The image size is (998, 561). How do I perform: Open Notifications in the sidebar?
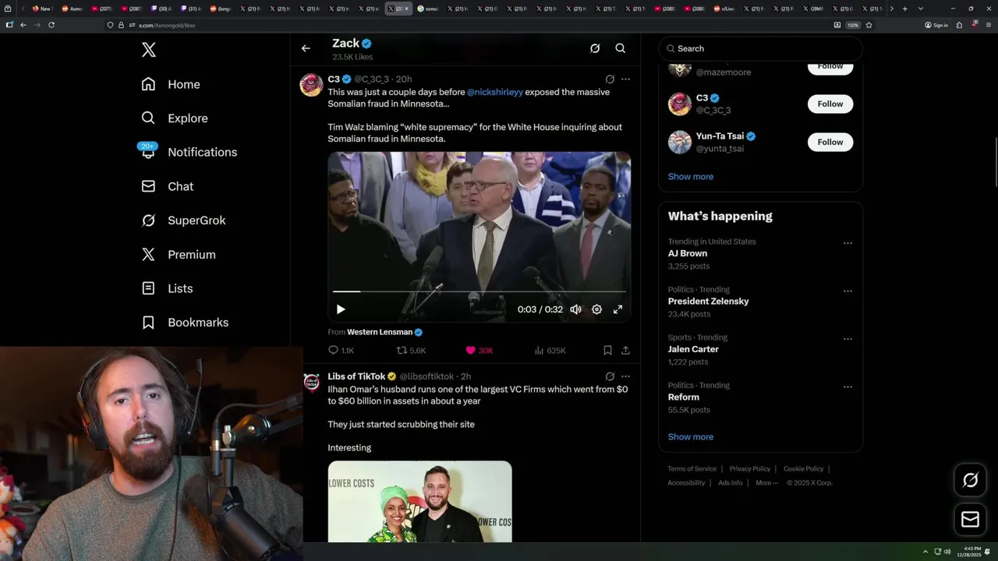[189, 152]
